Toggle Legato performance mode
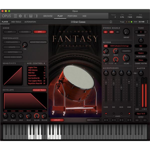 click(12, 47)
